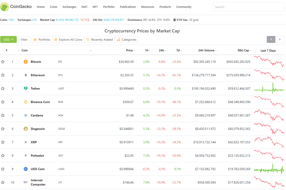Sort by the Mkt Cap column header

tap(244, 50)
